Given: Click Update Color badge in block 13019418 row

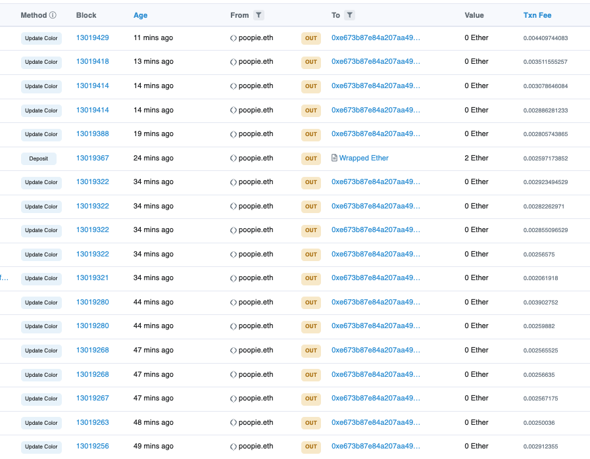Looking at the screenshot, I should (x=41, y=62).
